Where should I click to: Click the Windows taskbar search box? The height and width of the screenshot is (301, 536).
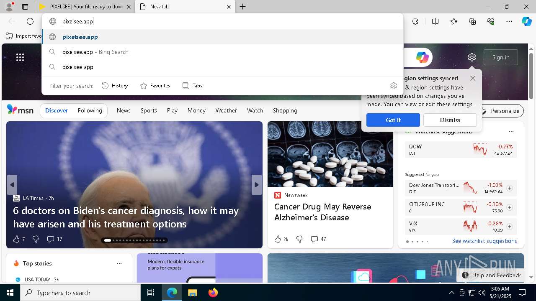pyautogui.click(x=80, y=293)
